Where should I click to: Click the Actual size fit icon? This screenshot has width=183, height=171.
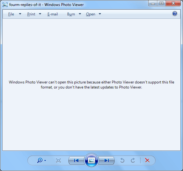click(58, 161)
